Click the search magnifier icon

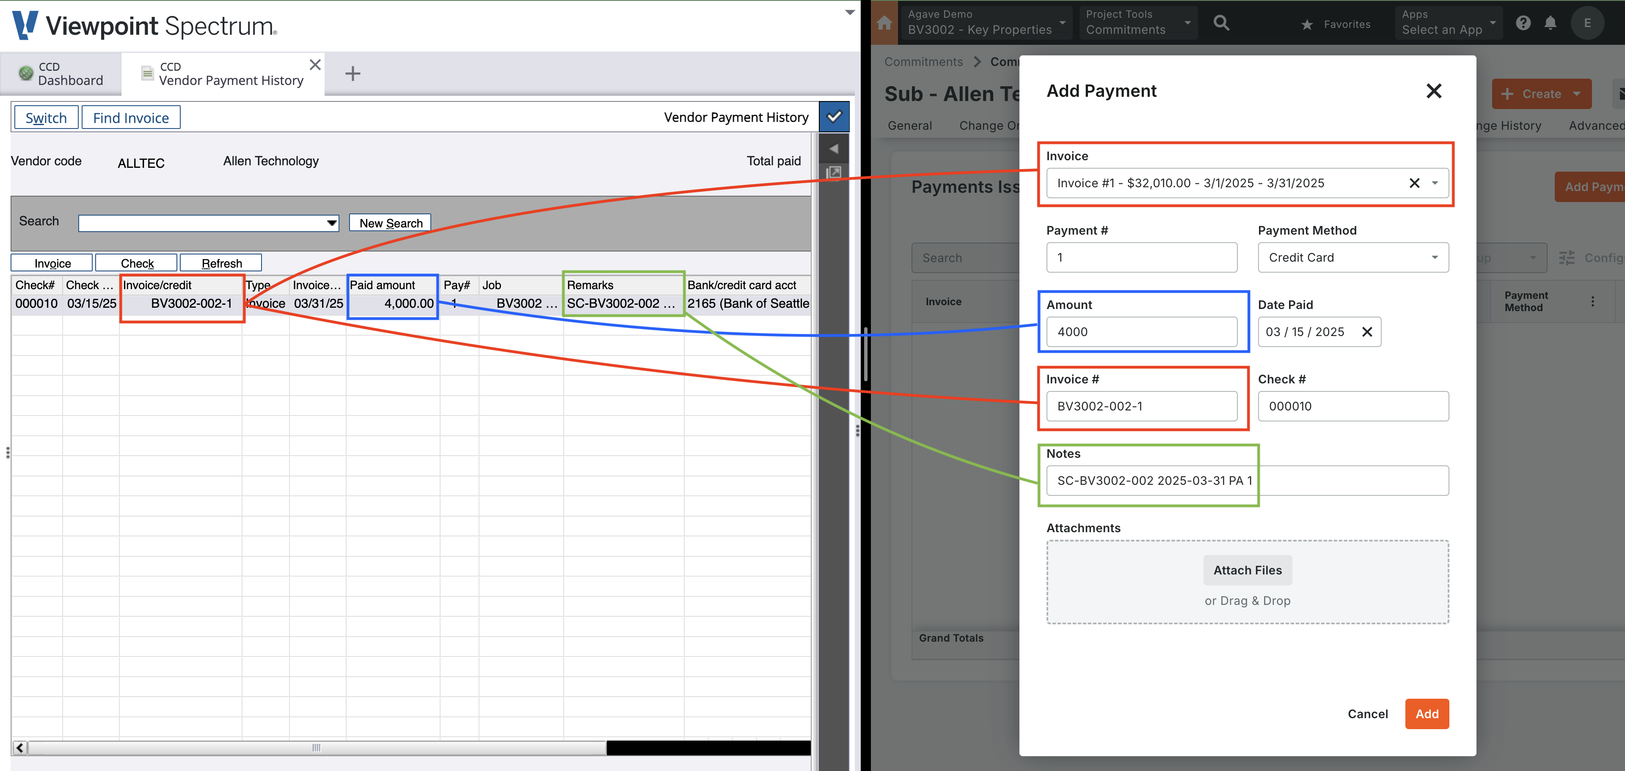click(1221, 23)
